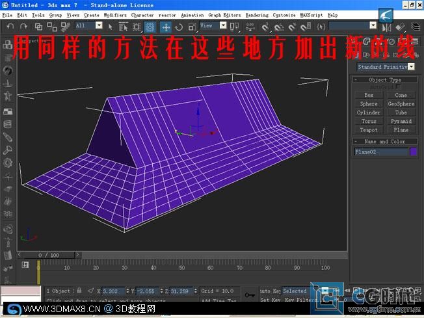The height and width of the screenshot is (318, 424).
Task: Open the MAXScript menu
Action: coord(311,15)
